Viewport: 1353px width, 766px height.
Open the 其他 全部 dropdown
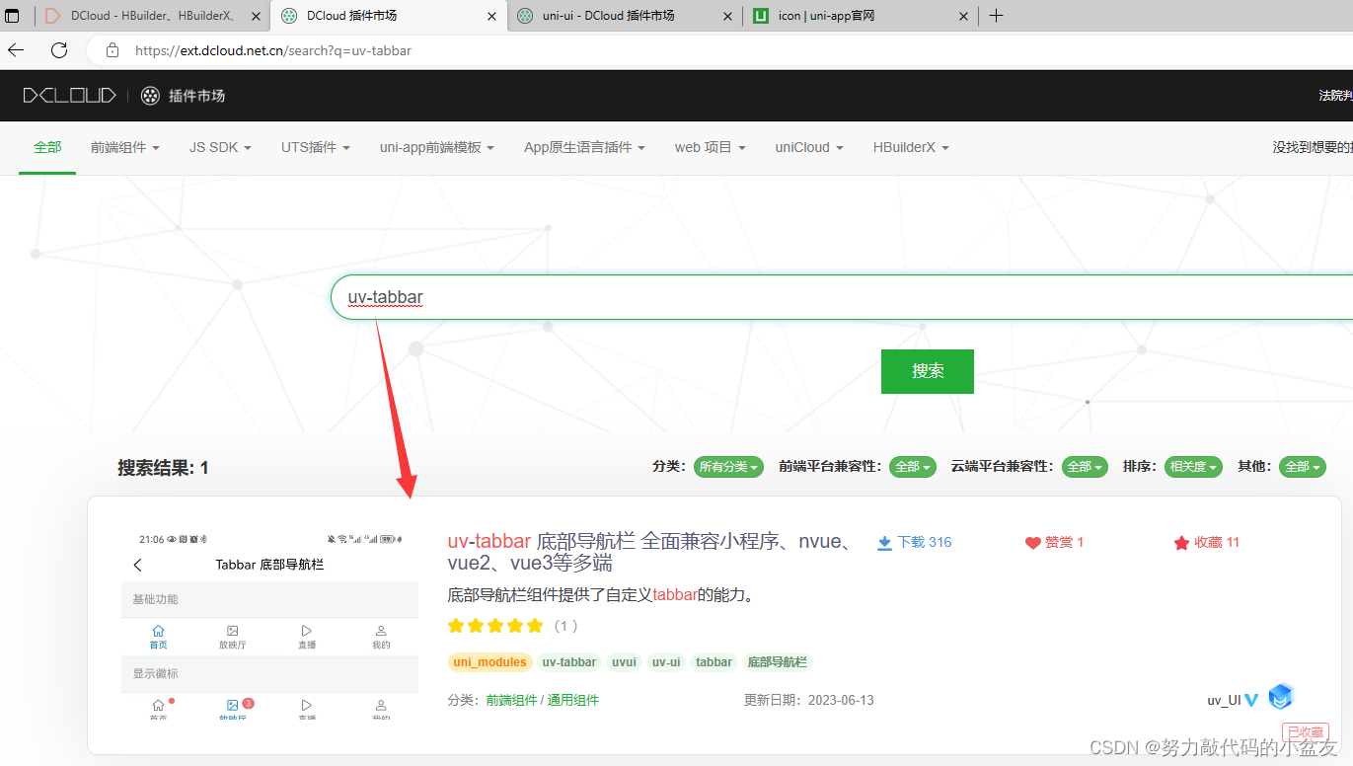click(1302, 467)
